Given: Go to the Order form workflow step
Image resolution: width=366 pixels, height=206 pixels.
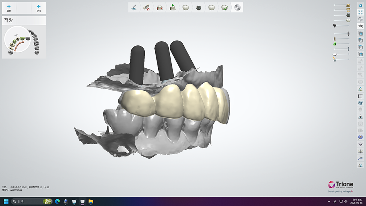Looking at the screenshot, I should [134, 8].
